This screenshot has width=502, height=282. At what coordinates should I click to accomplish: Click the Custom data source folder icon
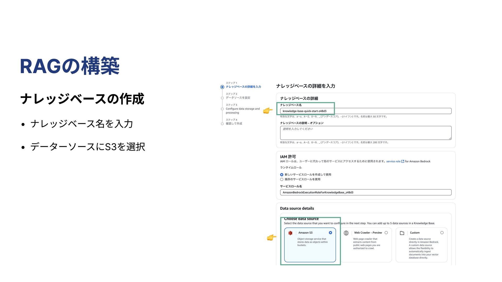click(x=402, y=233)
